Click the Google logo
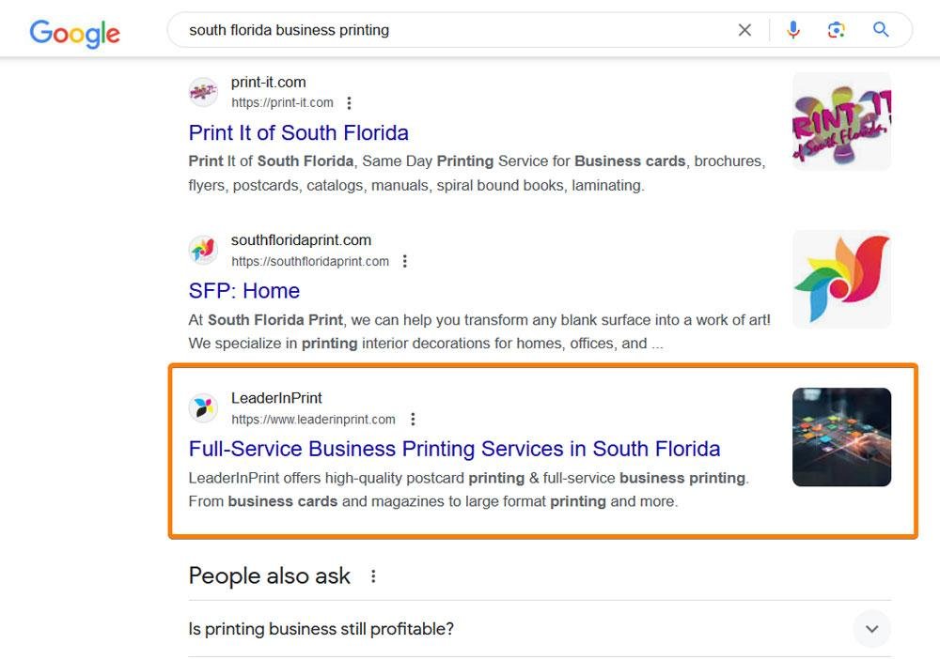Image resolution: width=940 pixels, height=659 pixels. [75, 33]
